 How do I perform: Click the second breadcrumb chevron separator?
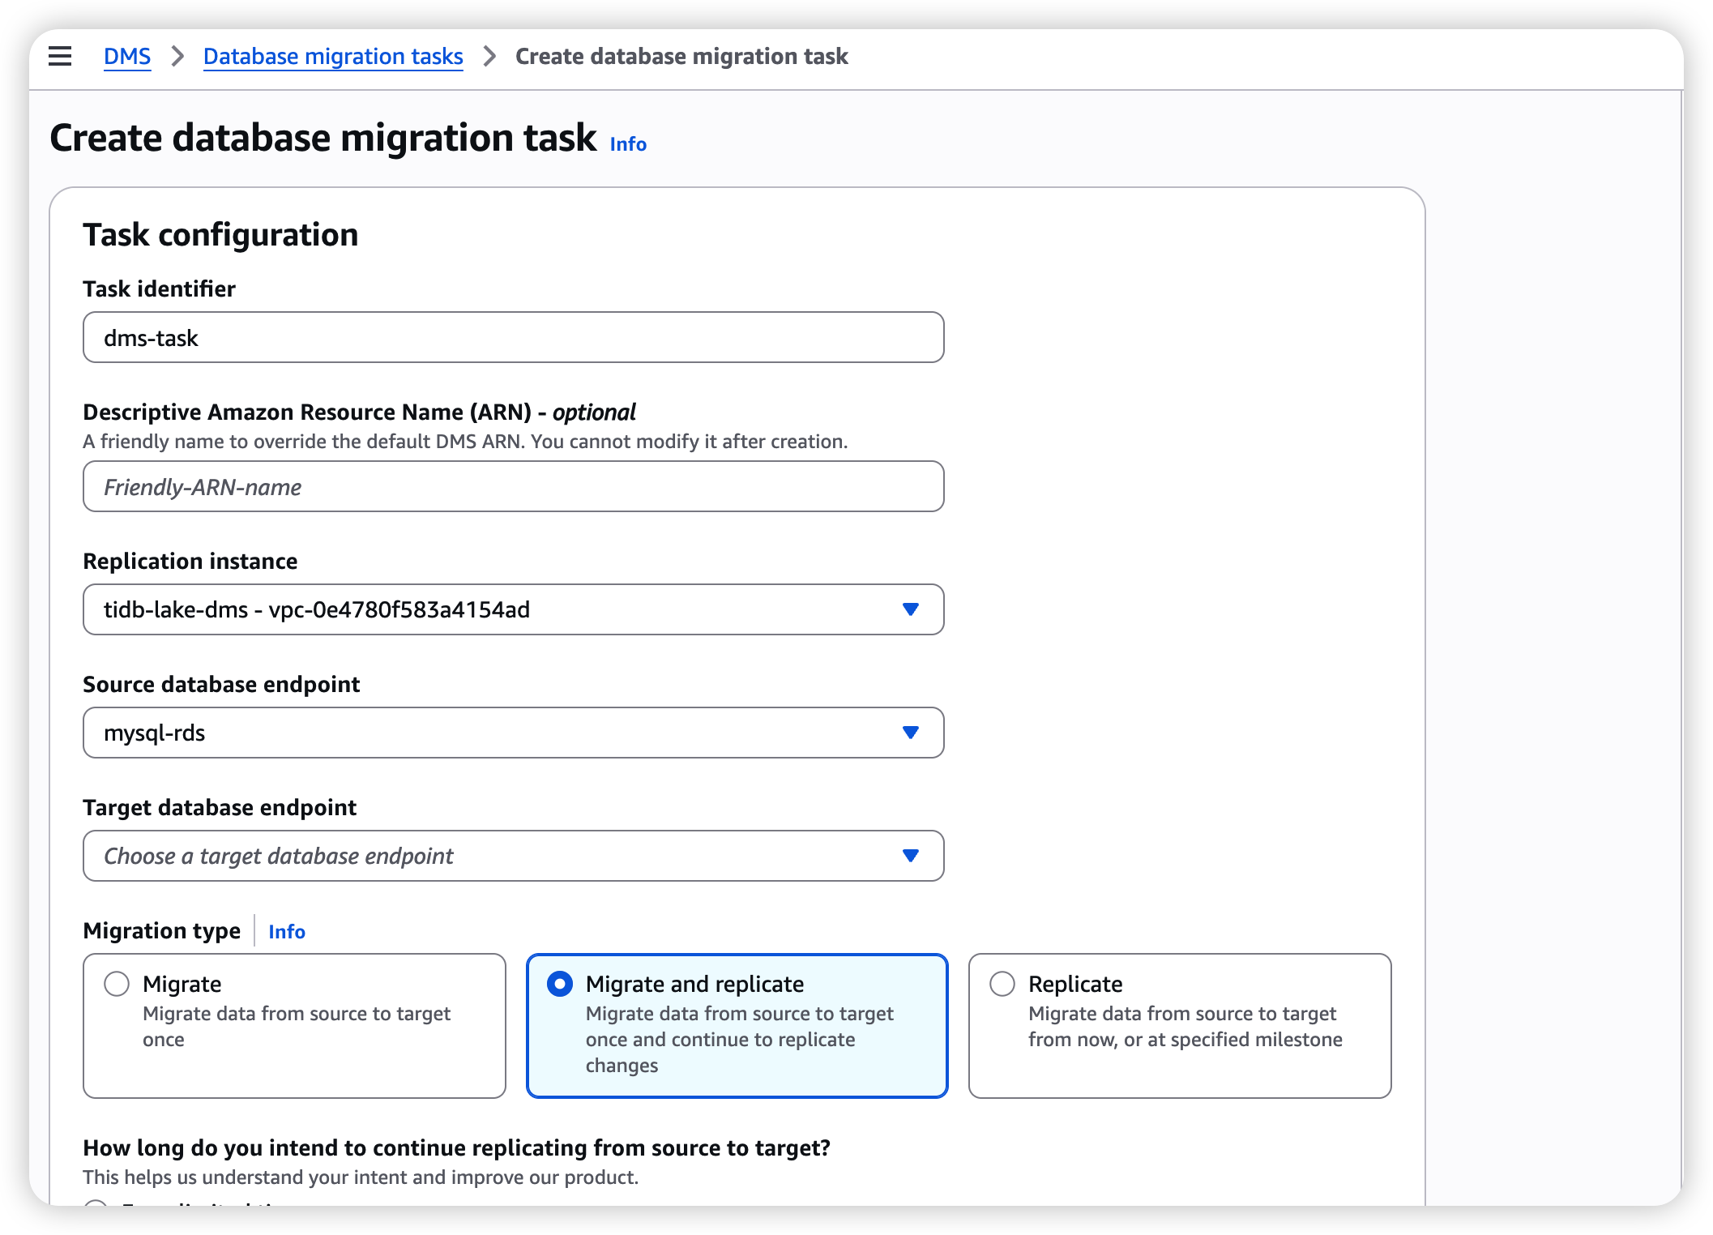[489, 56]
